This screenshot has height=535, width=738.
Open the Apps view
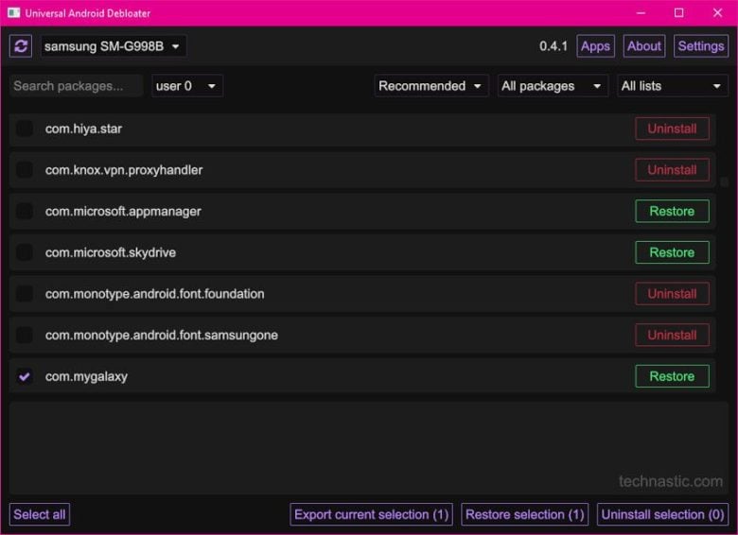click(595, 46)
